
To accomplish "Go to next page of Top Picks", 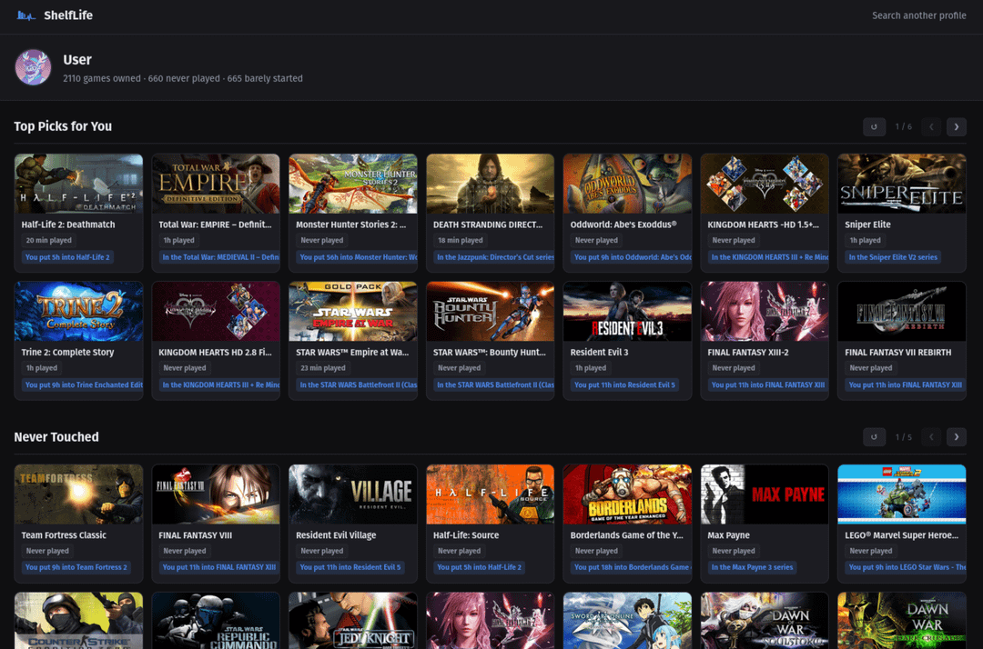I will click(x=956, y=126).
